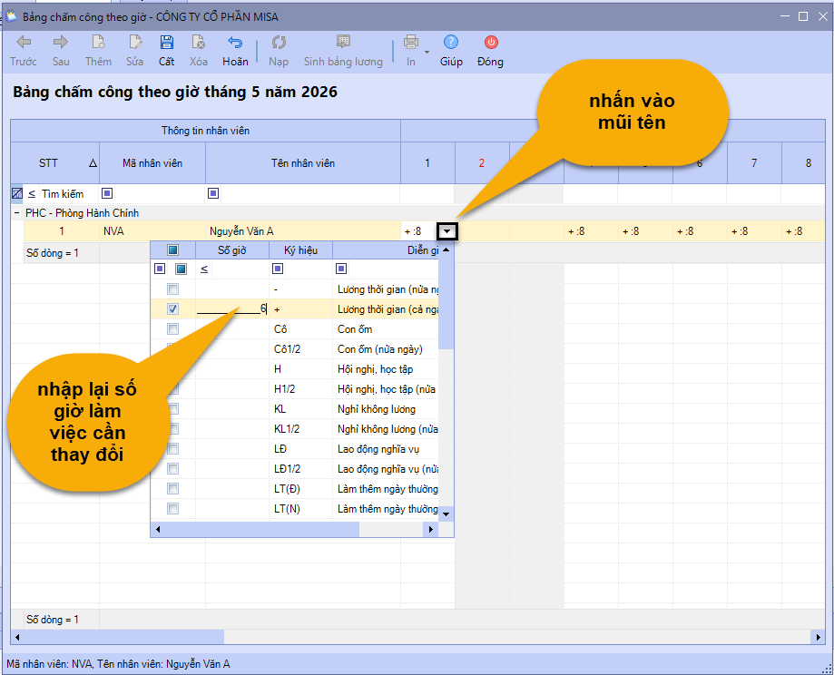Click the Cất save icon
The height and width of the screenshot is (675, 834).
[166, 43]
